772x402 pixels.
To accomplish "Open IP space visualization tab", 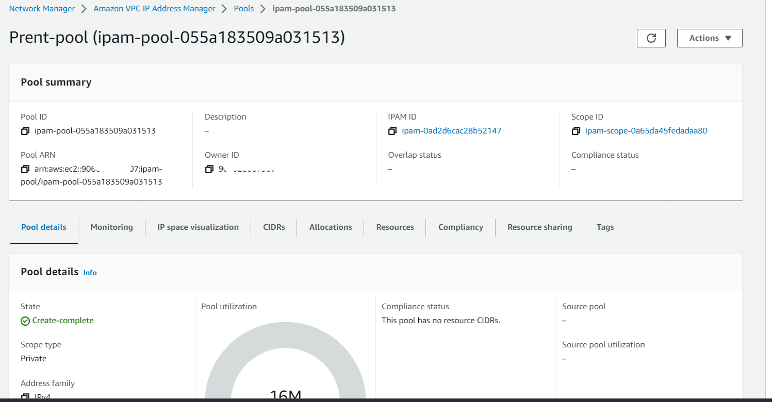I will click(198, 227).
